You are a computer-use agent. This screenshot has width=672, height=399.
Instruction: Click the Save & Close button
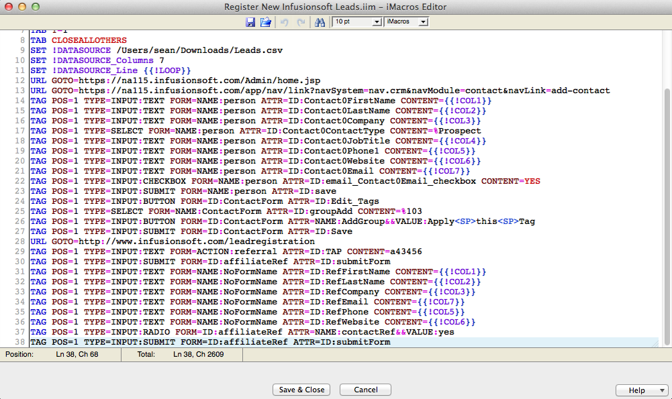tap(301, 390)
